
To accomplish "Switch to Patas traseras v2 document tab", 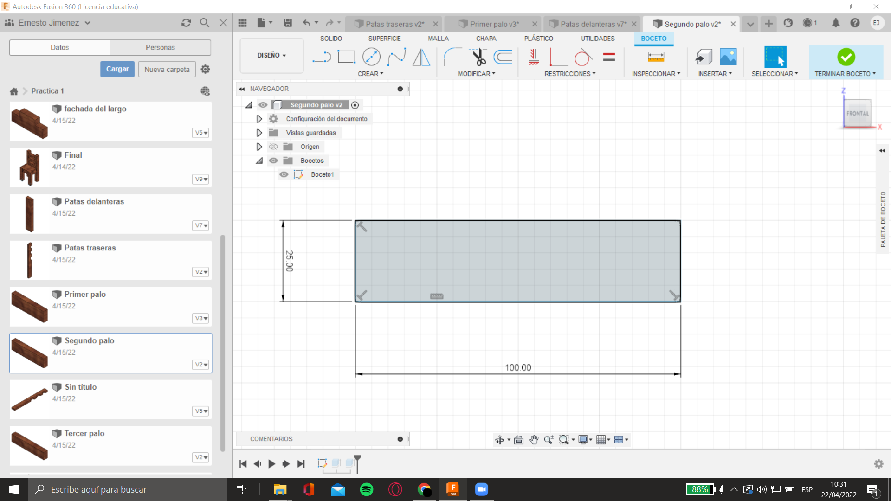I will pos(394,24).
